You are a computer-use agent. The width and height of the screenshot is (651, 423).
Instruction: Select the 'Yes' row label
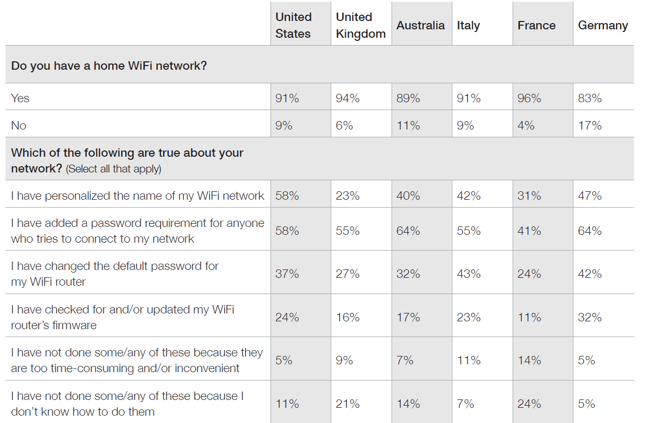[20, 98]
